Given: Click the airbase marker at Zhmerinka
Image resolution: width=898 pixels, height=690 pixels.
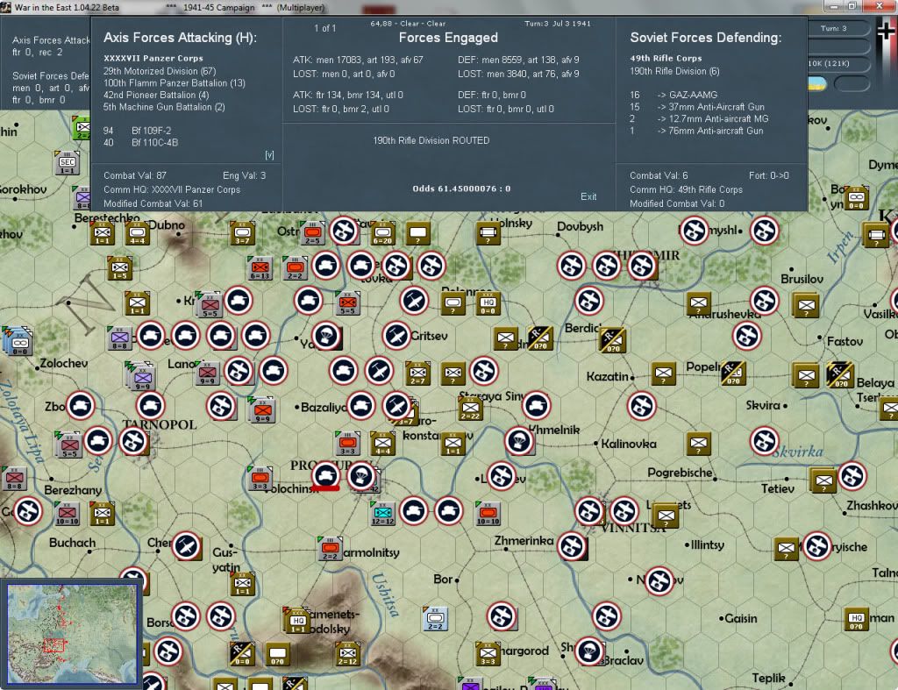Looking at the screenshot, I should pyautogui.click(x=572, y=546).
